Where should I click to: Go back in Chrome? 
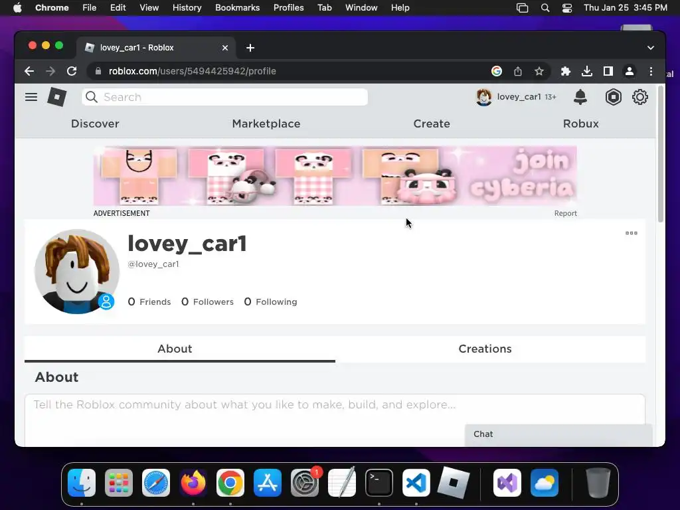pos(29,71)
